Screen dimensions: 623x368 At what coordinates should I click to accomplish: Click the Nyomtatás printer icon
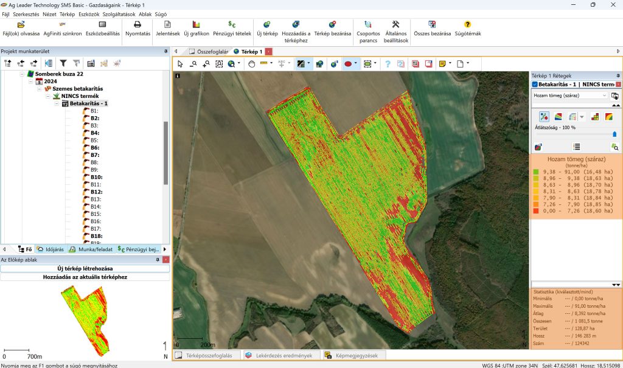pos(137,25)
